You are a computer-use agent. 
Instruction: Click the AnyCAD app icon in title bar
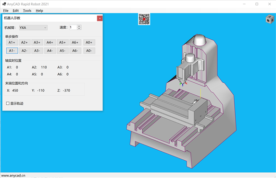[x=4, y=4]
